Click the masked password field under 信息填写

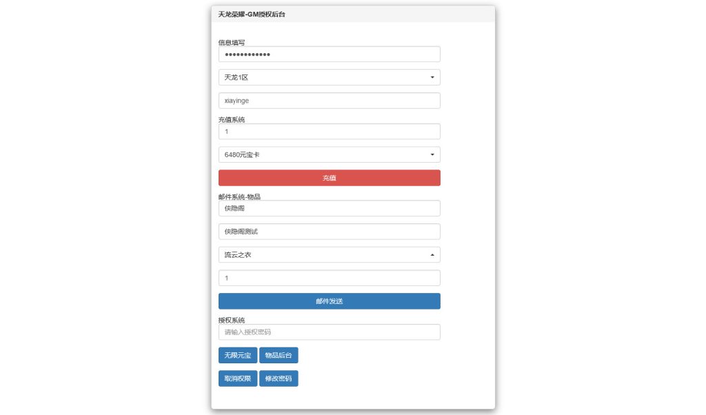[329, 54]
